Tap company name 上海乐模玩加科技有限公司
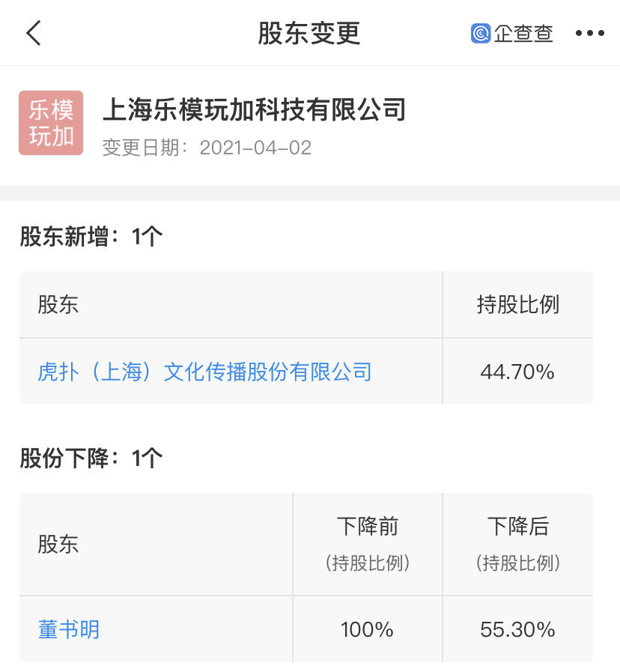Screen dimensions: 620x669 254,109
